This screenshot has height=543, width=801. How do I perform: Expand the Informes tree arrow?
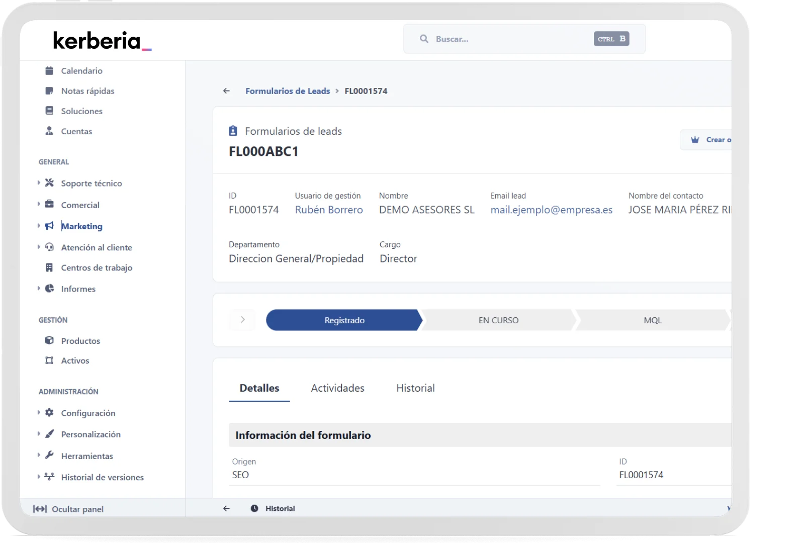(39, 289)
